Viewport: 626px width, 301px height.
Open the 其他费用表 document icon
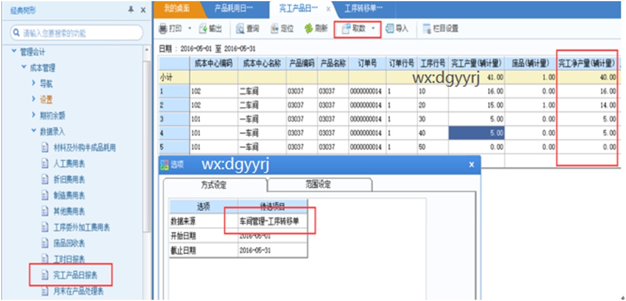(45, 211)
